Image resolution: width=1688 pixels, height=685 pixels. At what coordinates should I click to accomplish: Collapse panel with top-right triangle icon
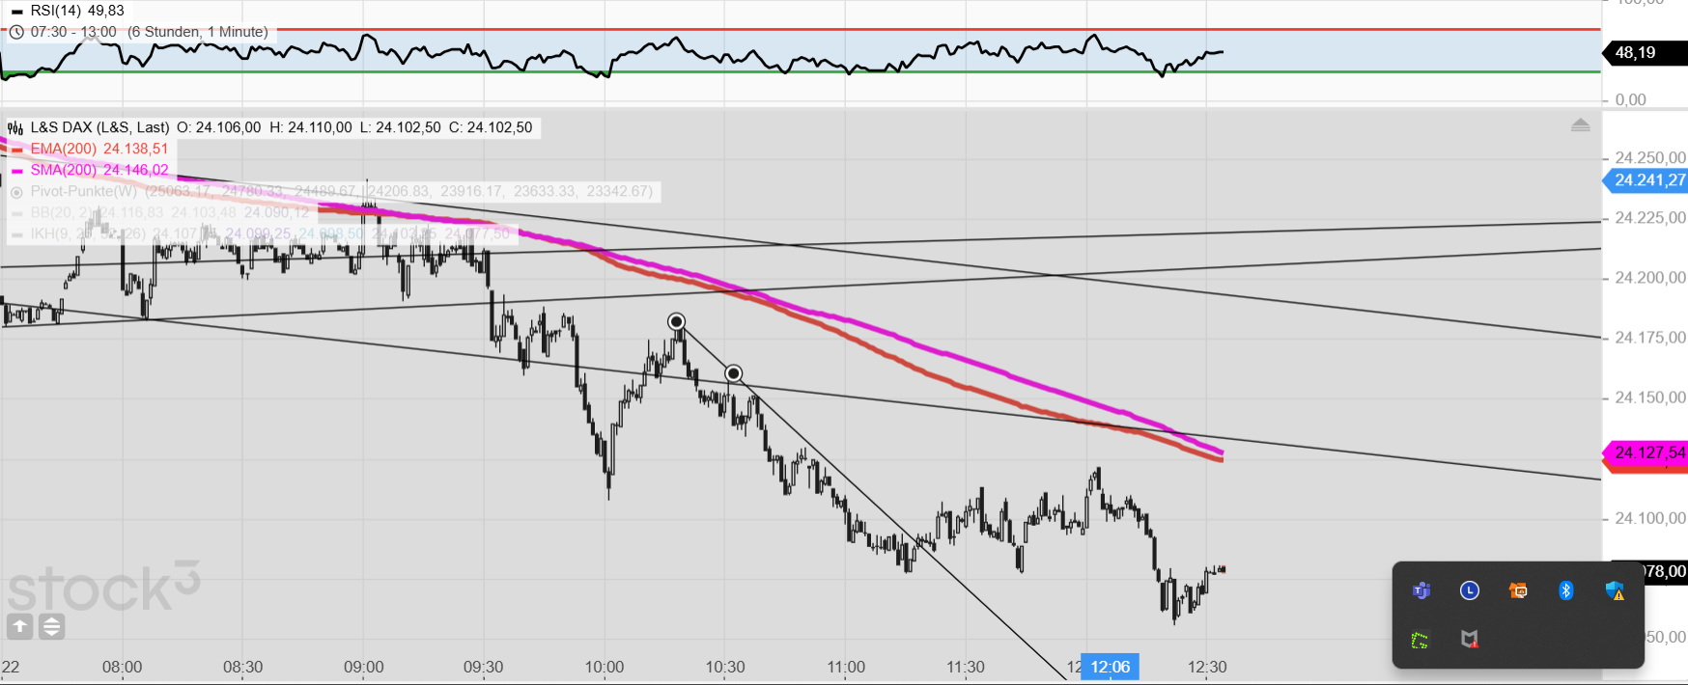[x=1580, y=124]
